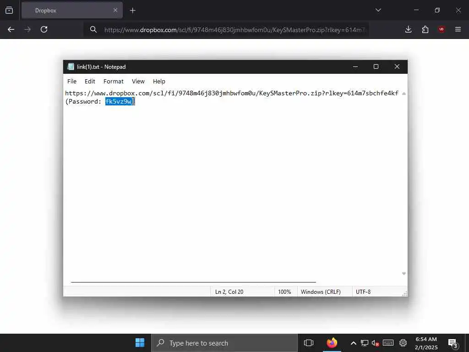The width and height of the screenshot is (469, 352).
Task: Switch to Firefox on the taskbar
Action: click(x=332, y=343)
